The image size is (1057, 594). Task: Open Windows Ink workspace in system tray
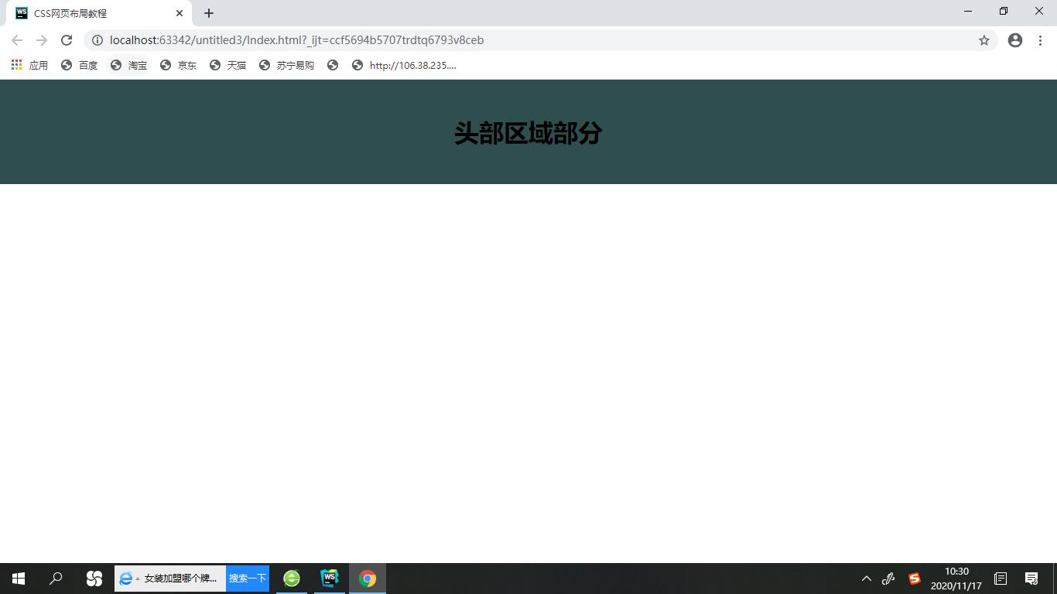pos(888,578)
